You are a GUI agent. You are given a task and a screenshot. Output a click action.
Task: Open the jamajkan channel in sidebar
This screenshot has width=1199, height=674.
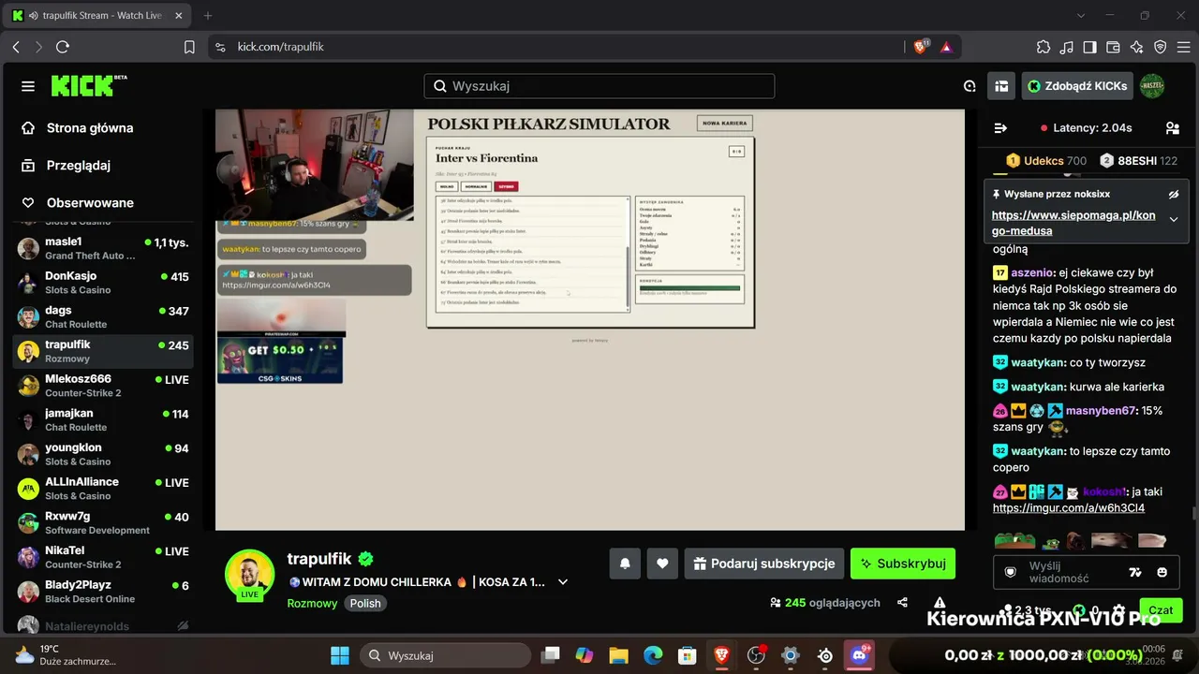tap(103, 420)
